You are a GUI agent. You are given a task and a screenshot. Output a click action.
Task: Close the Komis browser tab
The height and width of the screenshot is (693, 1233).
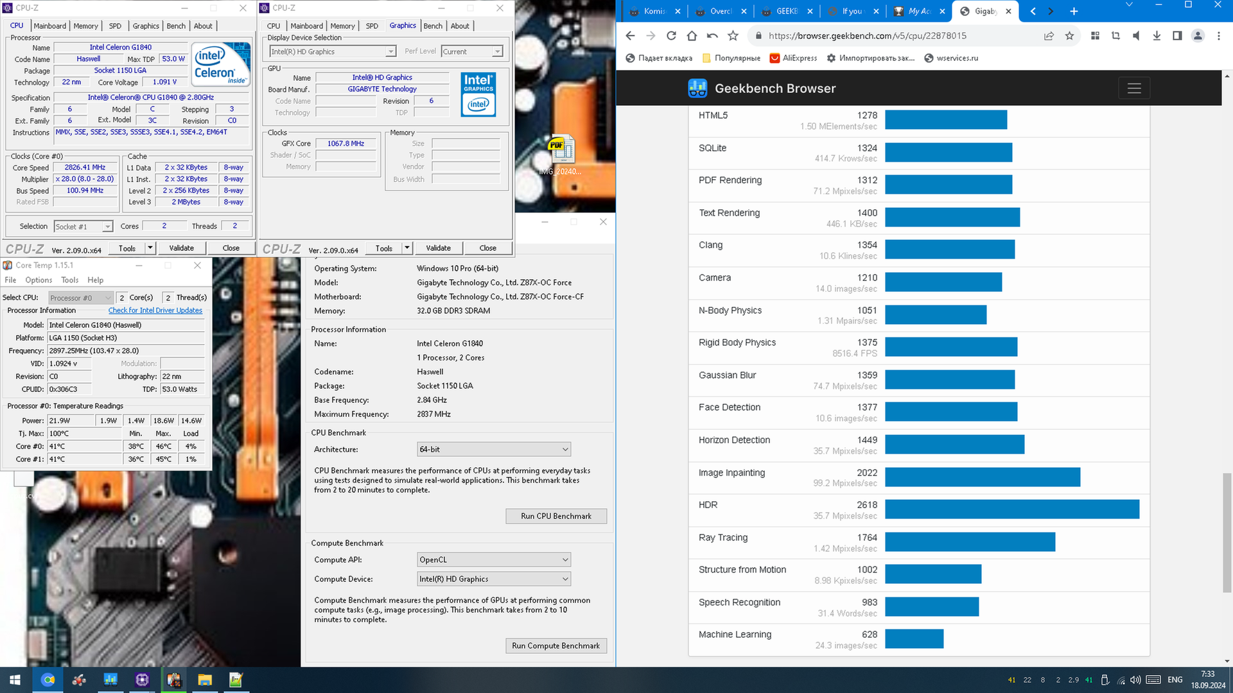[x=678, y=12]
